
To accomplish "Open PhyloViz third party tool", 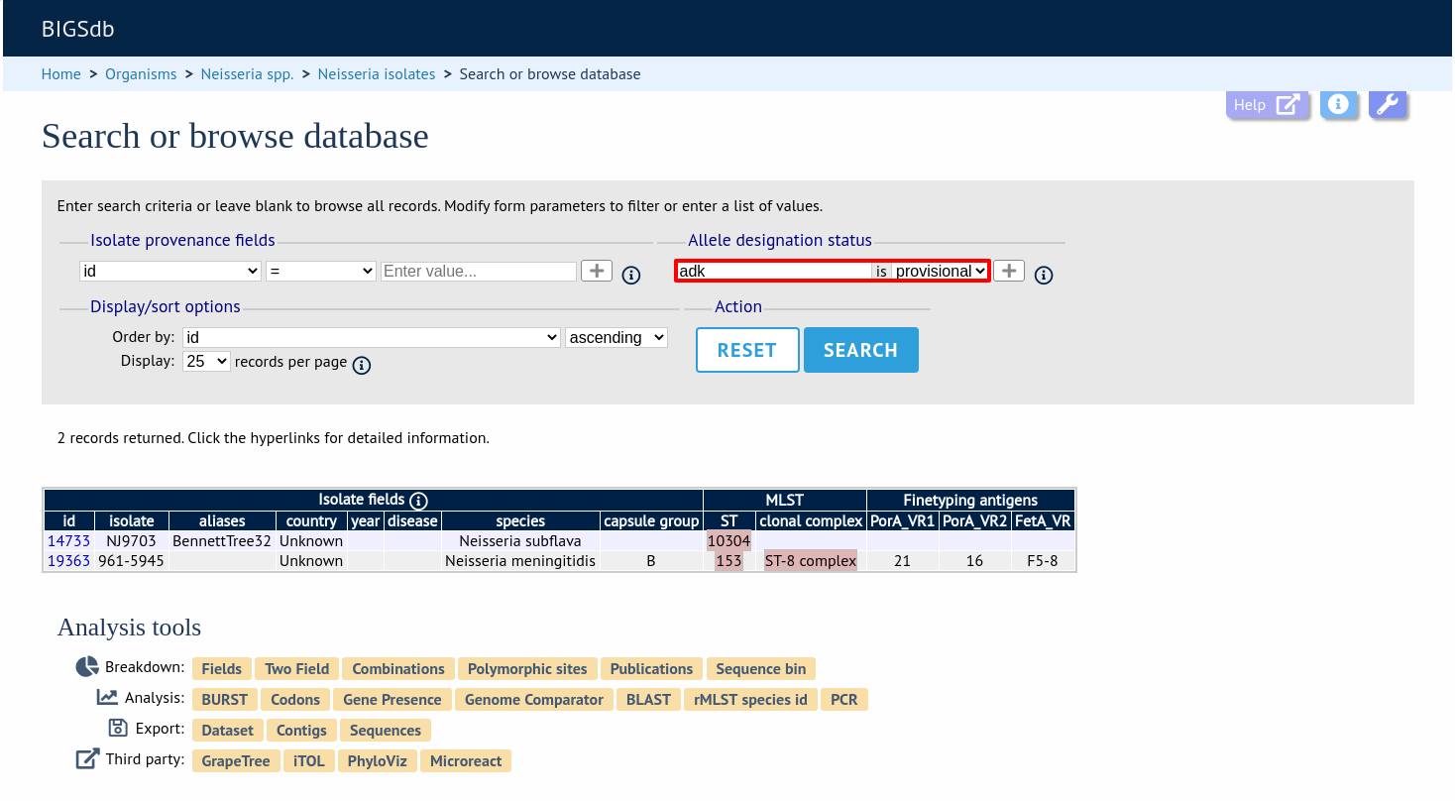I will pyautogui.click(x=378, y=761).
